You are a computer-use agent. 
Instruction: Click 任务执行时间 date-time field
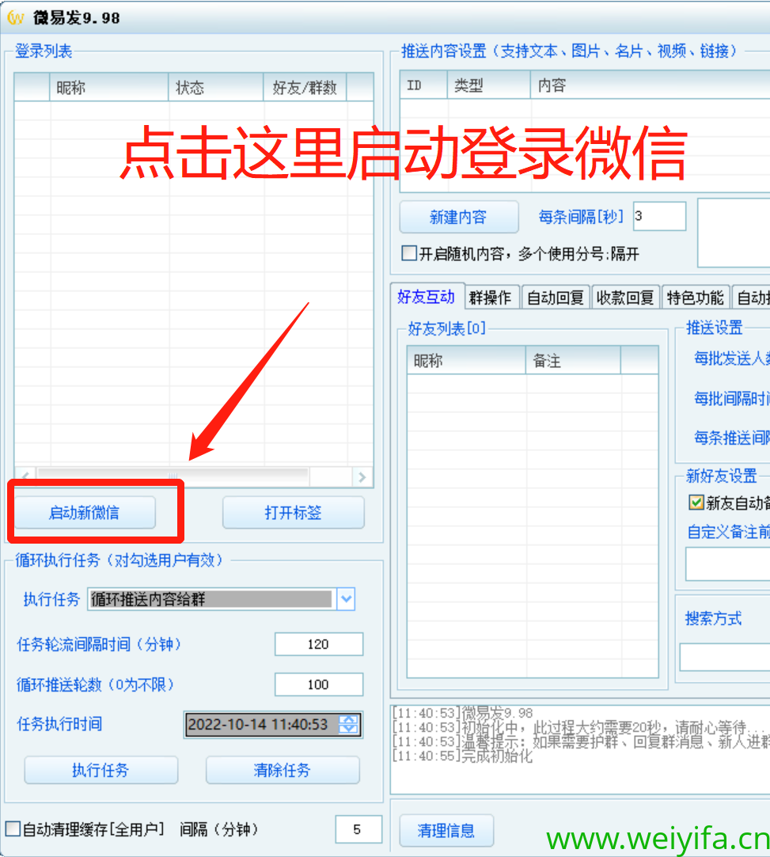273,725
